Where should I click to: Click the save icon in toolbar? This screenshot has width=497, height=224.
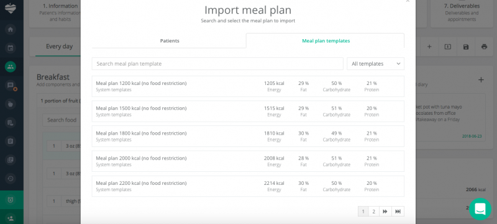point(465,47)
